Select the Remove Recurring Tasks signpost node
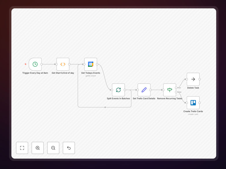The image size is (226, 169). tap(170, 90)
